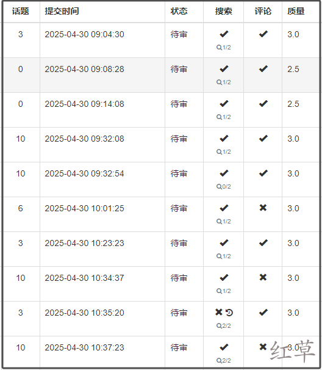Click the Q0/2 magnifier indicator in 09:32:54 row
Screen dimensions: 322x370
click(223, 187)
